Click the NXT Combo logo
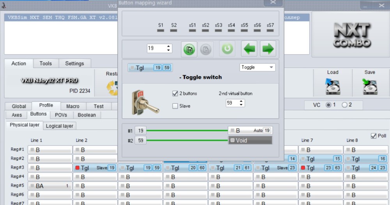 click(351, 35)
